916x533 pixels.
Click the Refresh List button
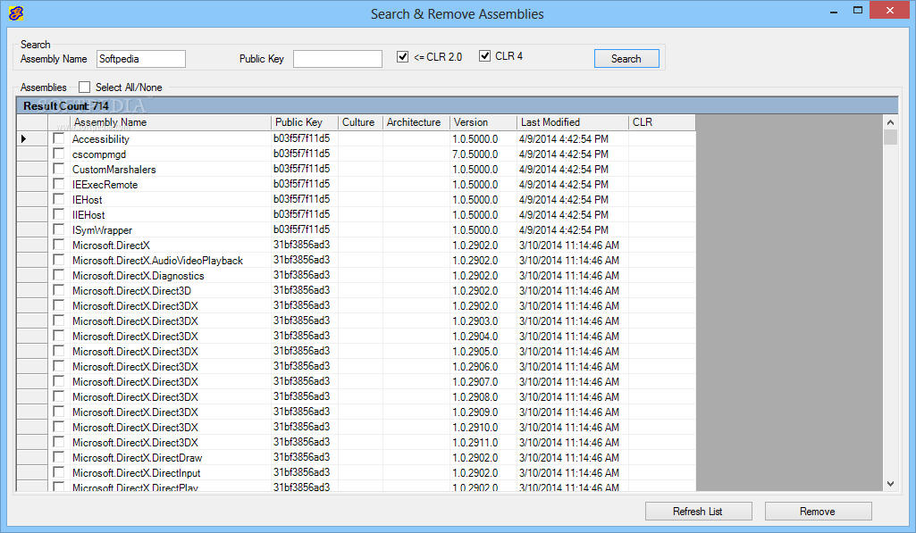point(698,512)
